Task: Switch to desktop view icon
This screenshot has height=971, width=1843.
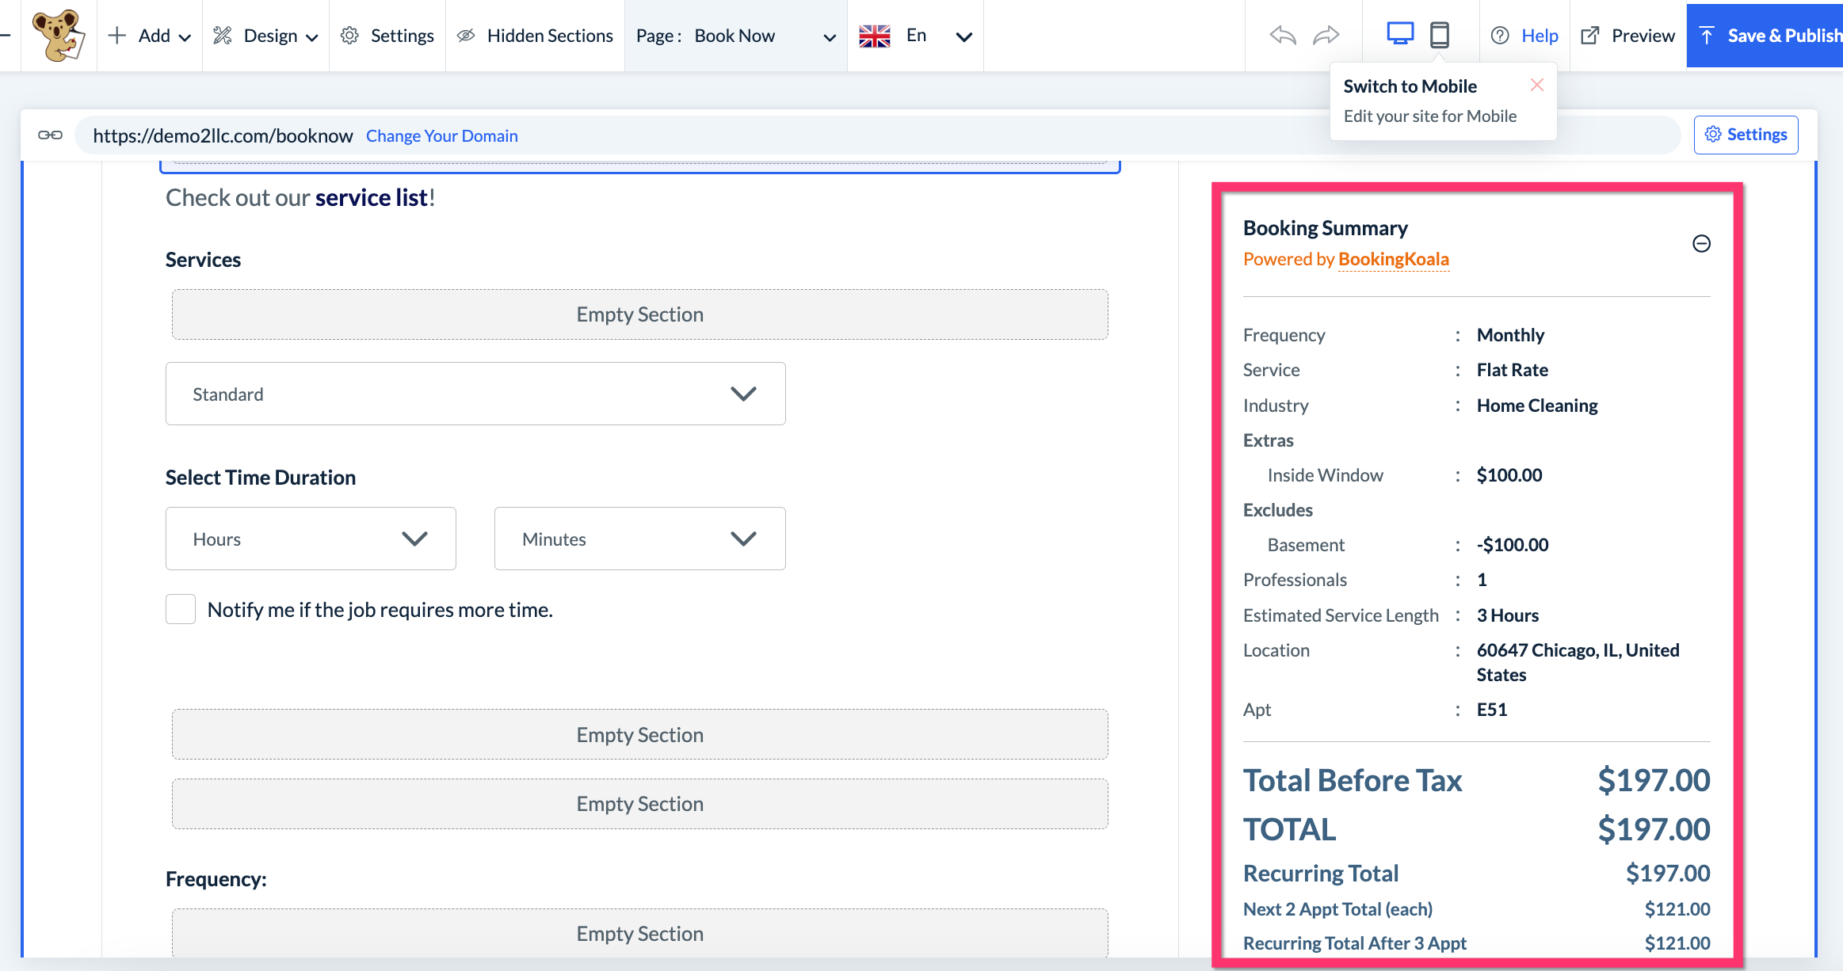Action: coord(1400,34)
